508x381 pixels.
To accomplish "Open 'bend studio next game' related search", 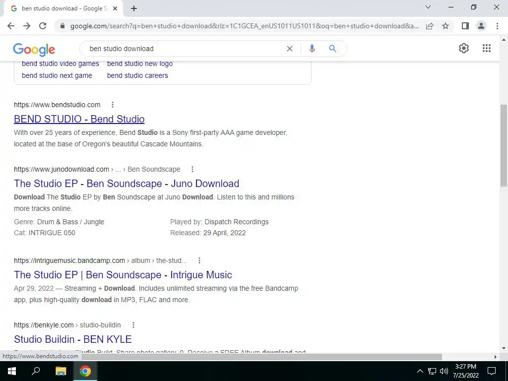I will pyautogui.click(x=57, y=75).
